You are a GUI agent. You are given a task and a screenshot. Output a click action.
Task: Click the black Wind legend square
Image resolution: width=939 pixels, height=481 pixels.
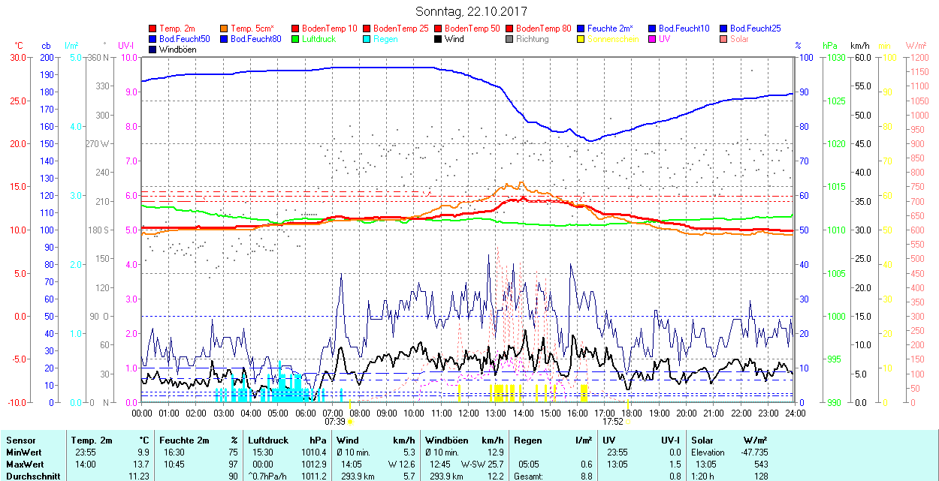[439, 39]
